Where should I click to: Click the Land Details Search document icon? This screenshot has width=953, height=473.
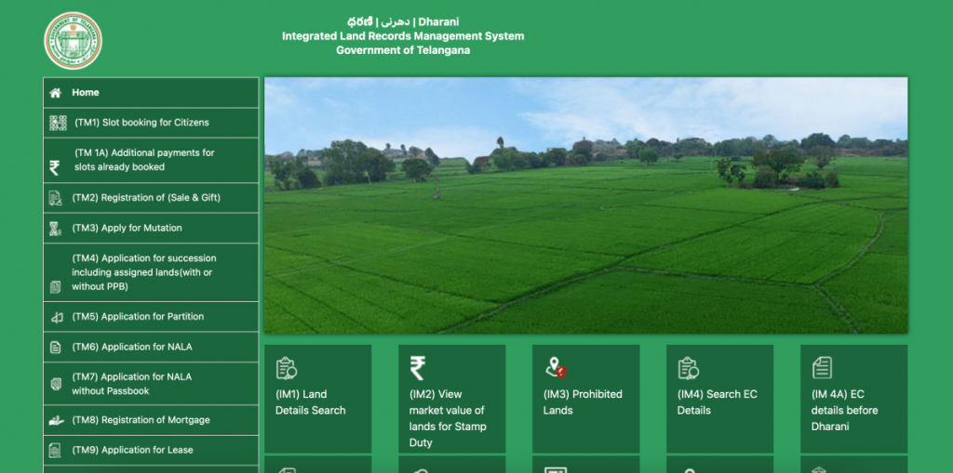pyautogui.click(x=287, y=369)
